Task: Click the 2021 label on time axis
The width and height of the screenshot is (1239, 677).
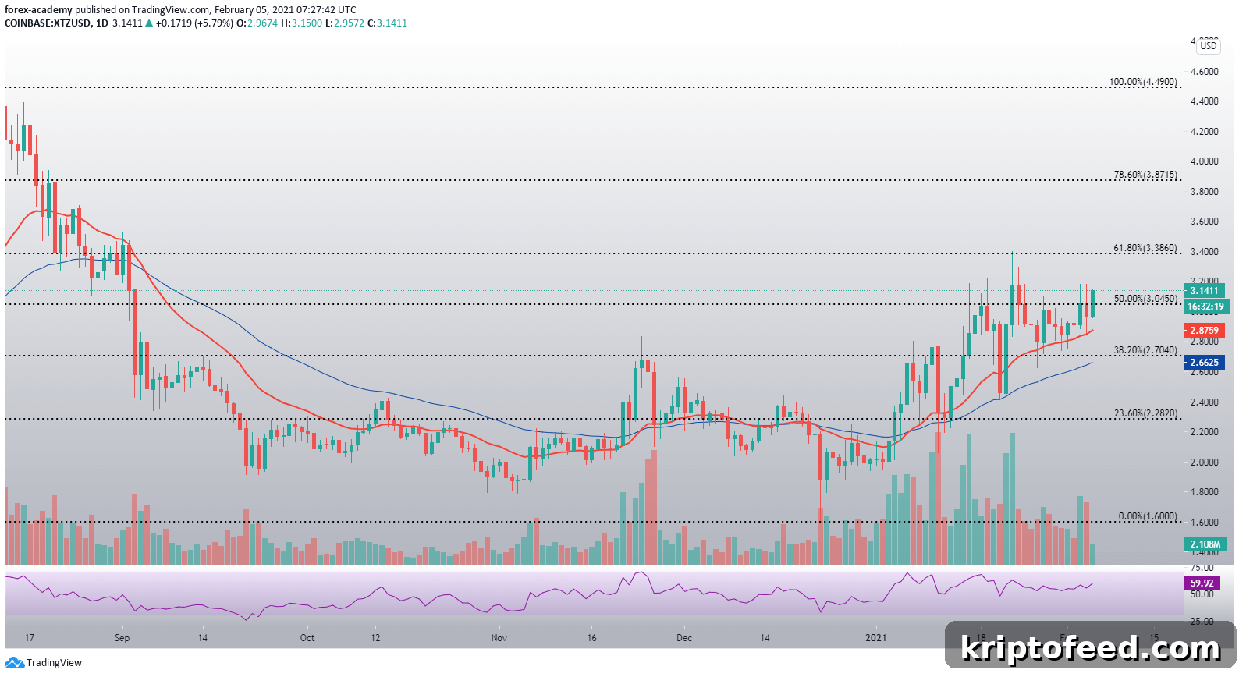Action: click(x=876, y=638)
